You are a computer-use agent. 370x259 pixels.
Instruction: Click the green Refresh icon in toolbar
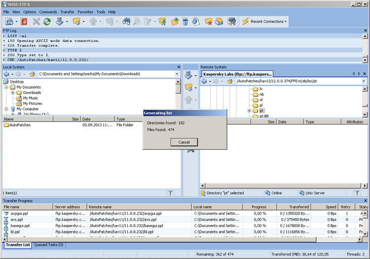click(47, 22)
